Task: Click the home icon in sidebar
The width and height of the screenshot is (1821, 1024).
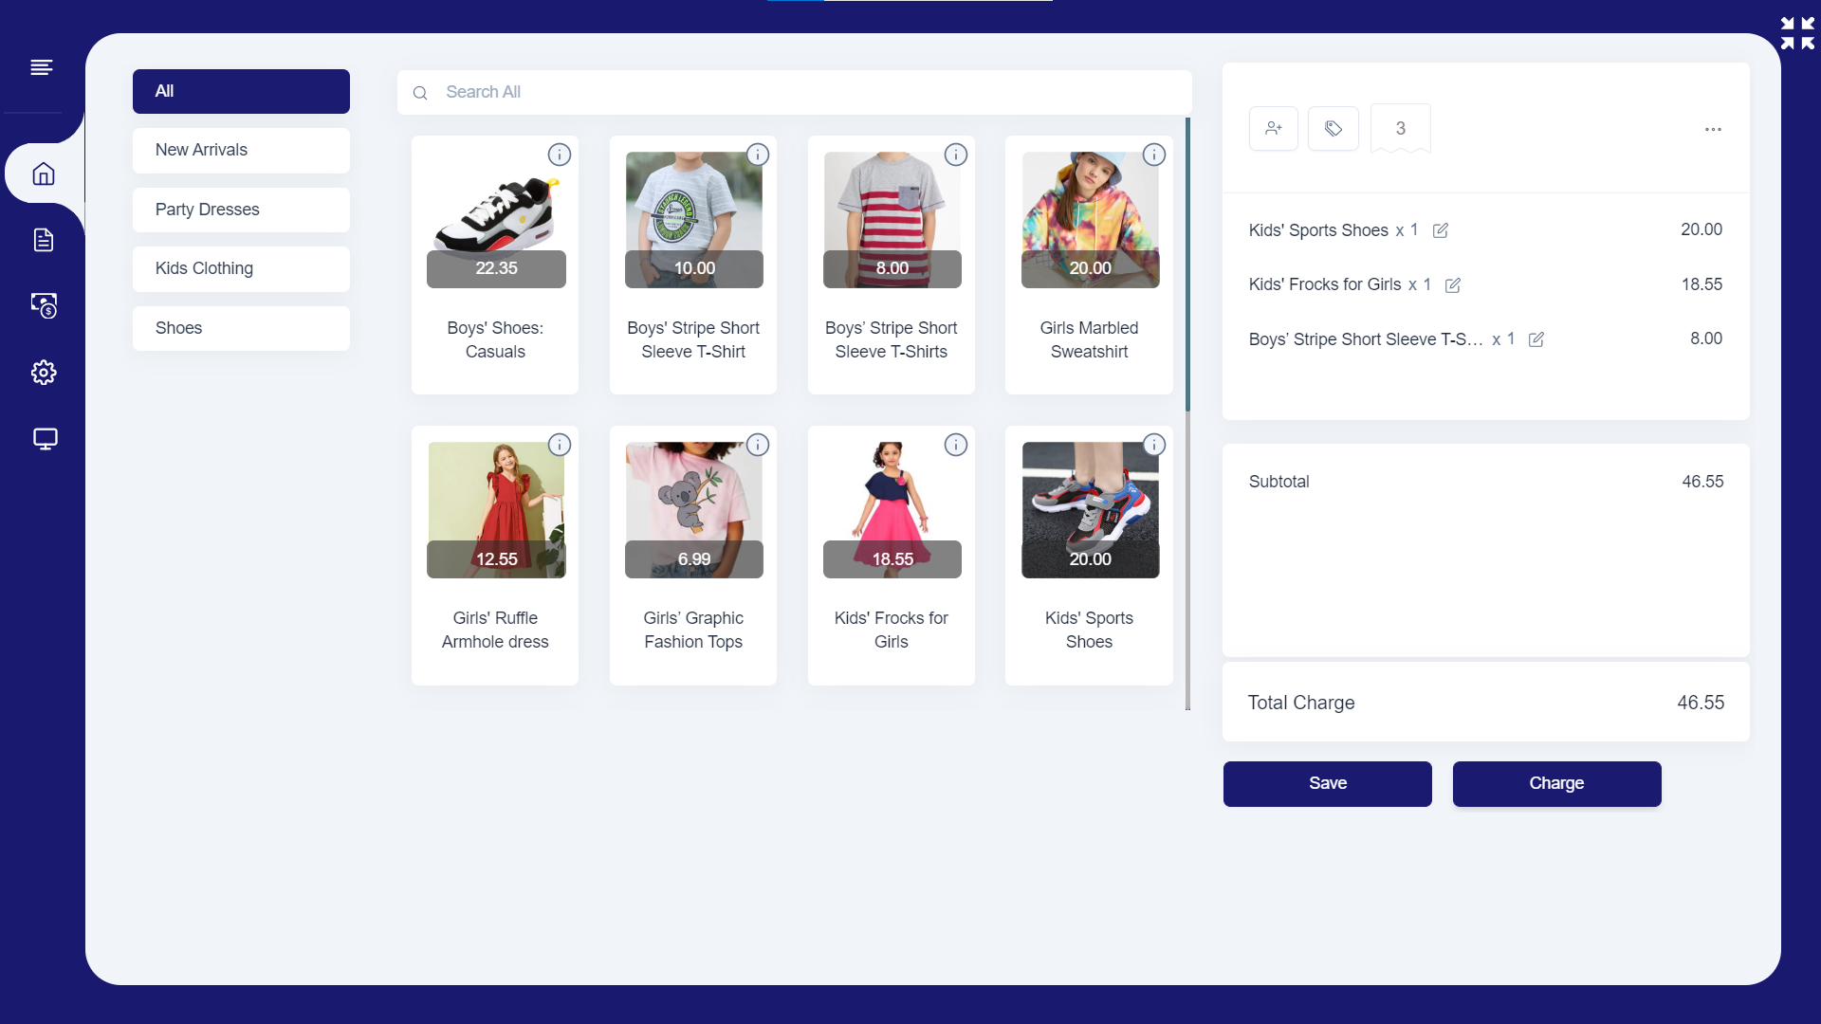Action: click(44, 174)
